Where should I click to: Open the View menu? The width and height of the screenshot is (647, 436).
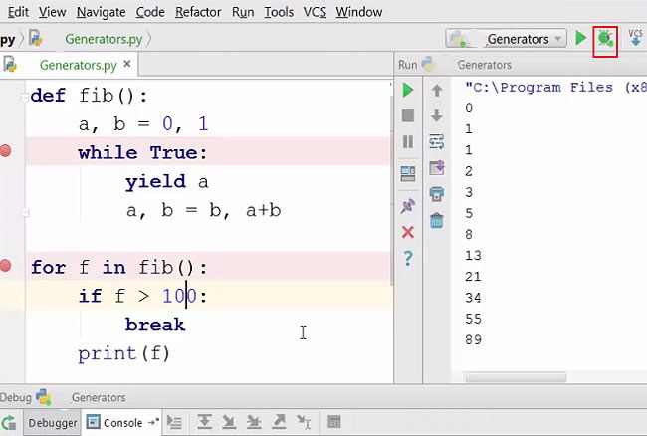coord(52,12)
